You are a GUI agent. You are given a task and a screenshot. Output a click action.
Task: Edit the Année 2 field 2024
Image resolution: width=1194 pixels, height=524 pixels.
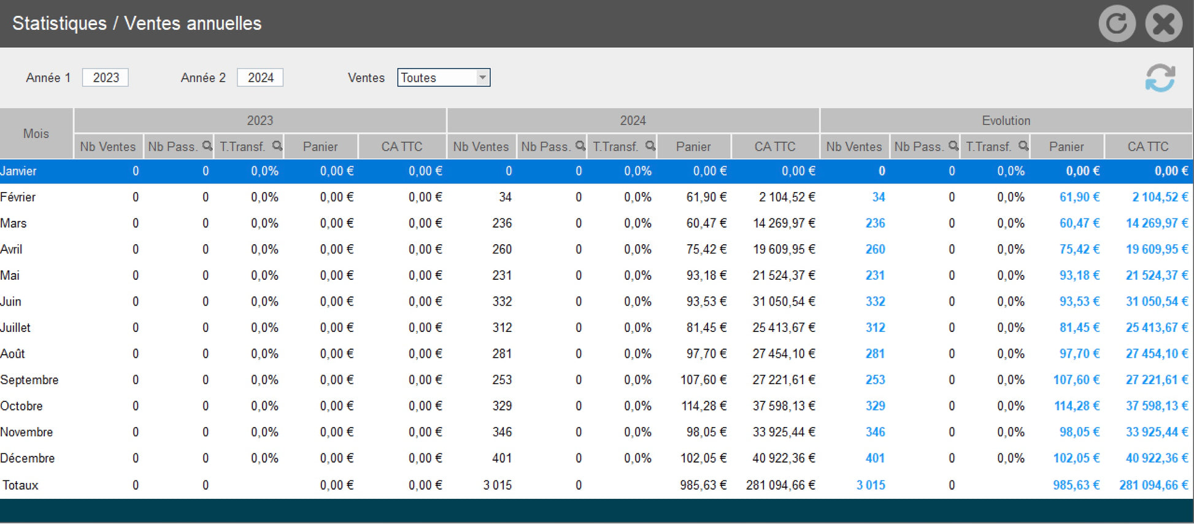tap(260, 77)
